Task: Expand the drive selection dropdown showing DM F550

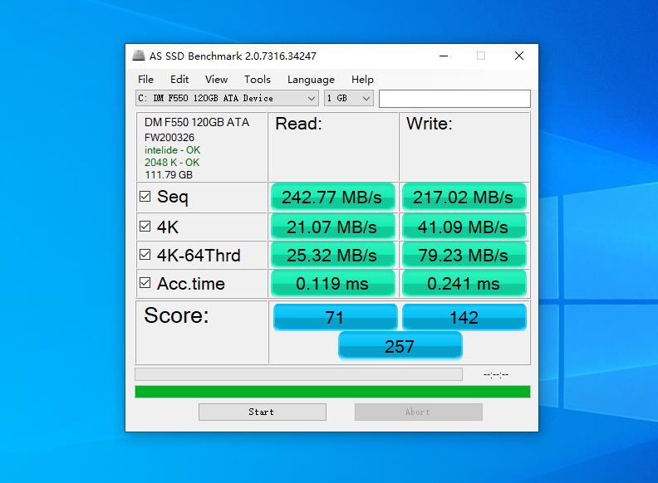Action: coord(227,98)
